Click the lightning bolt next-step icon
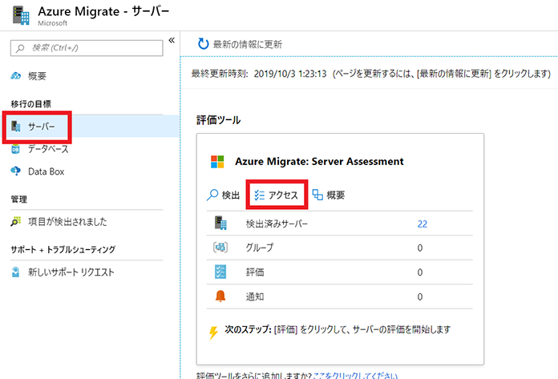This screenshot has width=558, height=379. click(213, 333)
